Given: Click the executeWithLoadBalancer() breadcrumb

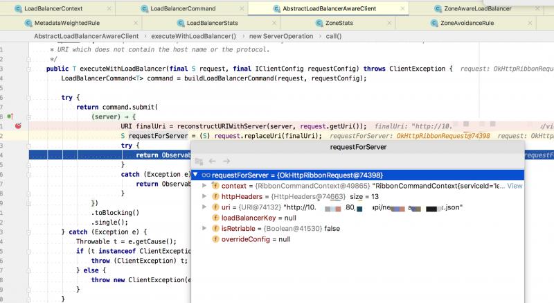Looking at the screenshot, I should [194, 36].
